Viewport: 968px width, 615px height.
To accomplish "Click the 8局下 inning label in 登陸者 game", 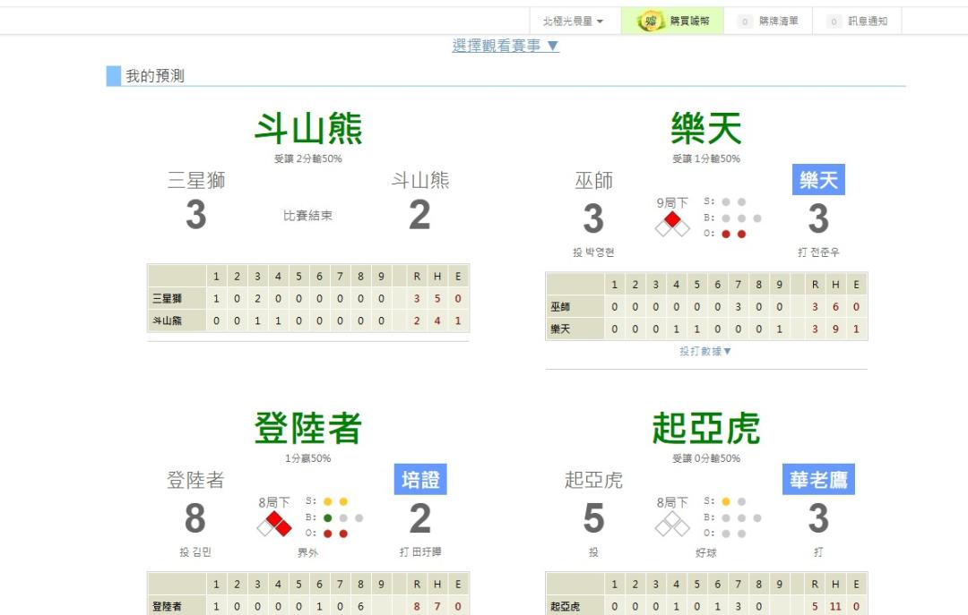I will pyautogui.click(x=274, y=502).
